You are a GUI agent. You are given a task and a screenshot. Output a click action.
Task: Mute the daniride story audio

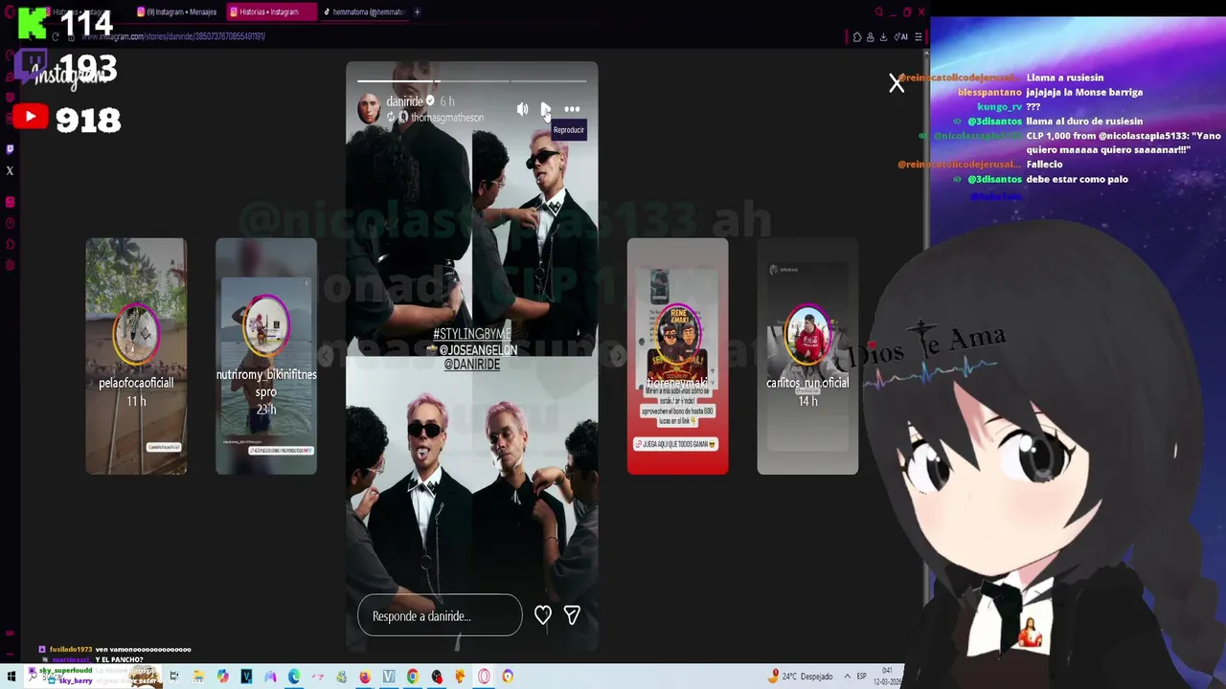[x=522, y=110]
